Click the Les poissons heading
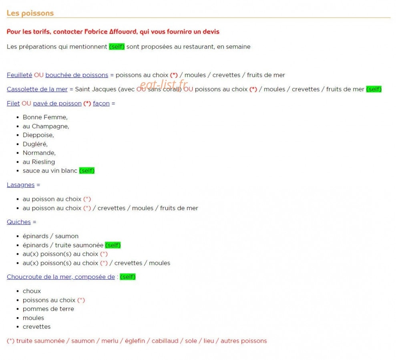This screenshot has width=396, height=360. tap(30, 13)
